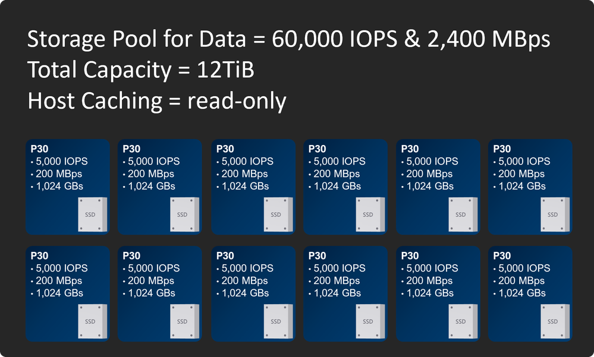594x357 pixels.
Task: Click '1,024 GBs' in second top-row card
Action: coord(152,186)
